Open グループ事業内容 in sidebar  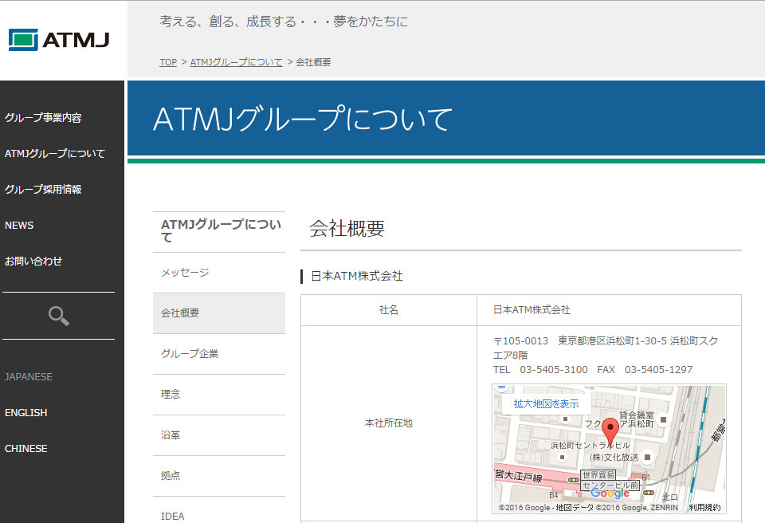pyautogui.click(x=43, y=118)
